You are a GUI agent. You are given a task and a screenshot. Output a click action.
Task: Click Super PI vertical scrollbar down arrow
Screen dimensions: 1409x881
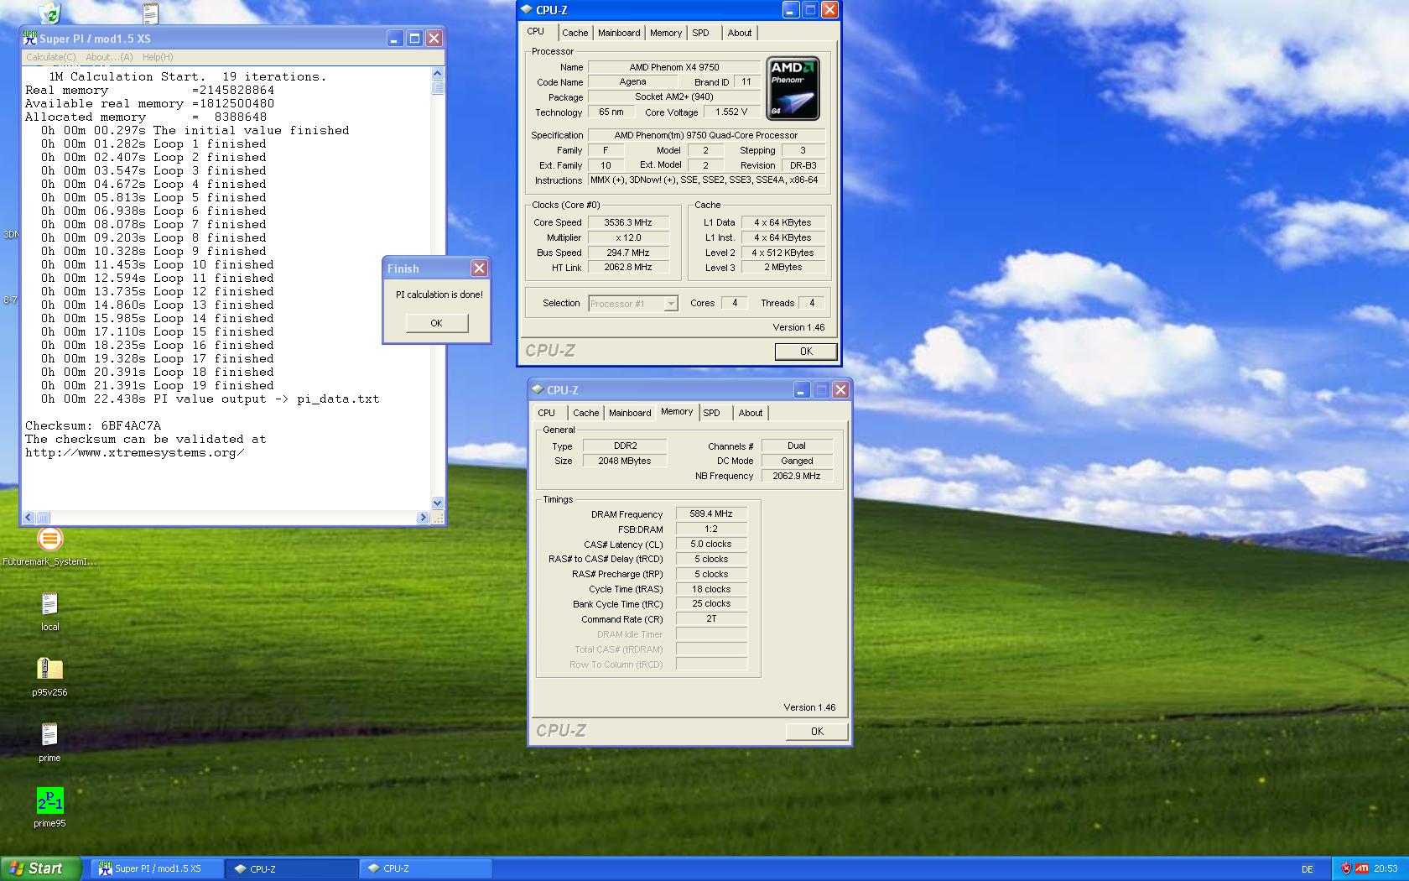click(x=437, y=503)
